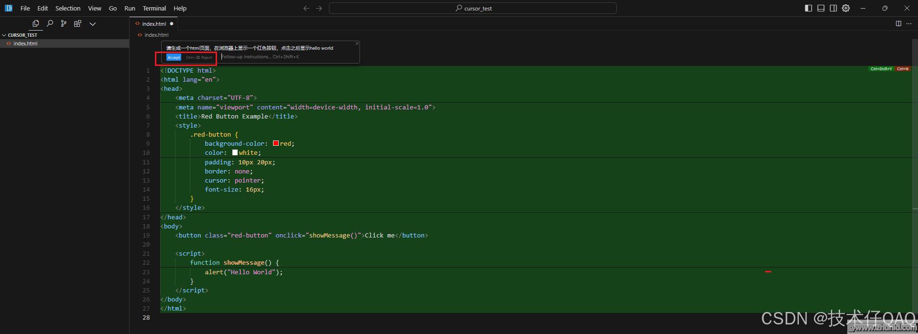Expand additional views chevron in sidebar
This screenshot has width=918, height=334.
point(93,23)
